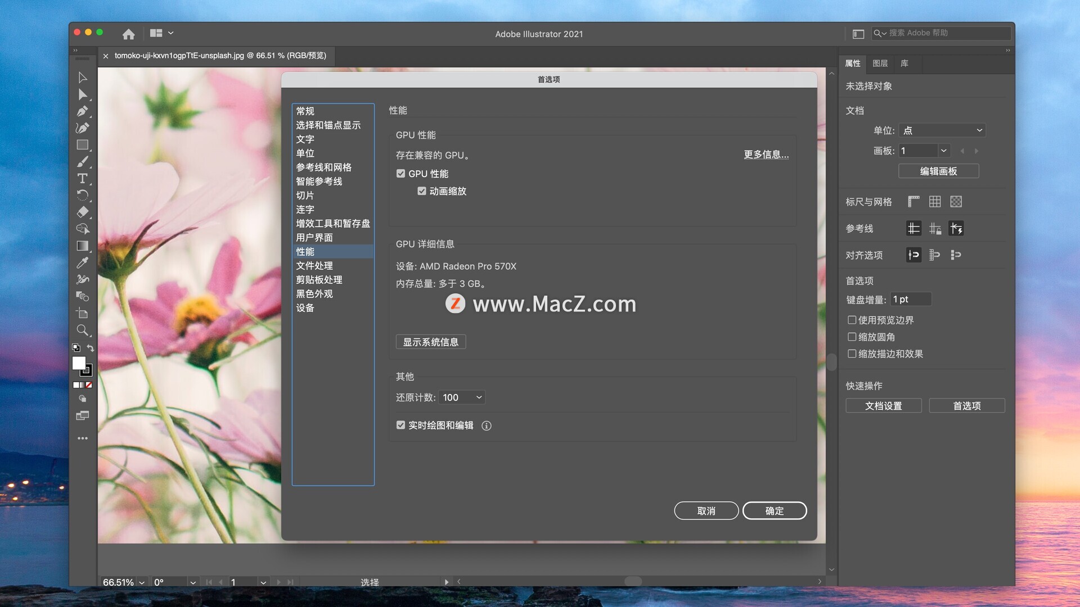The image size is (1080, 607).
Task: Toggle snap to pixel alignment option
Action: 956,255
